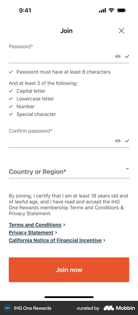Click green check beside 8 characters rule

[11, 72]
